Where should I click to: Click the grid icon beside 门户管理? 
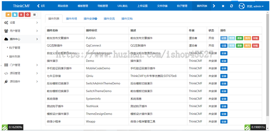[x=6, y=65]
